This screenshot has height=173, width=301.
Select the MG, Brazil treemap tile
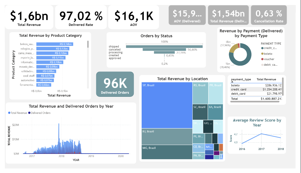pyautogui.click(x=167, y=152)
